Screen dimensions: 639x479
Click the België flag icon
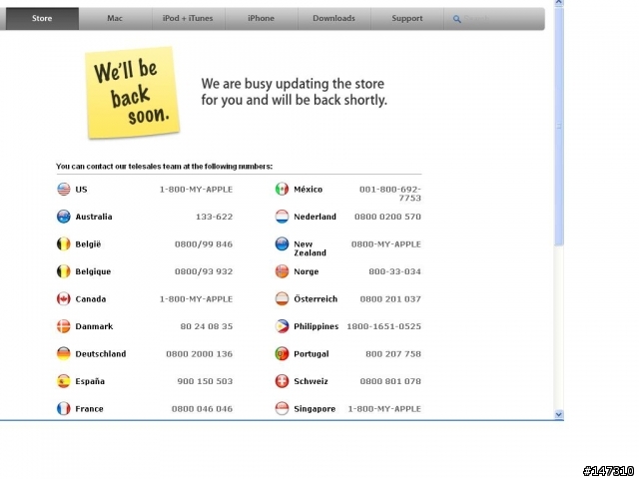coord(64,243)
